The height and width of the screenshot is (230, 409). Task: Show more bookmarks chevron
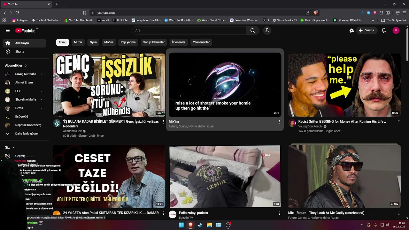(373, 20)
